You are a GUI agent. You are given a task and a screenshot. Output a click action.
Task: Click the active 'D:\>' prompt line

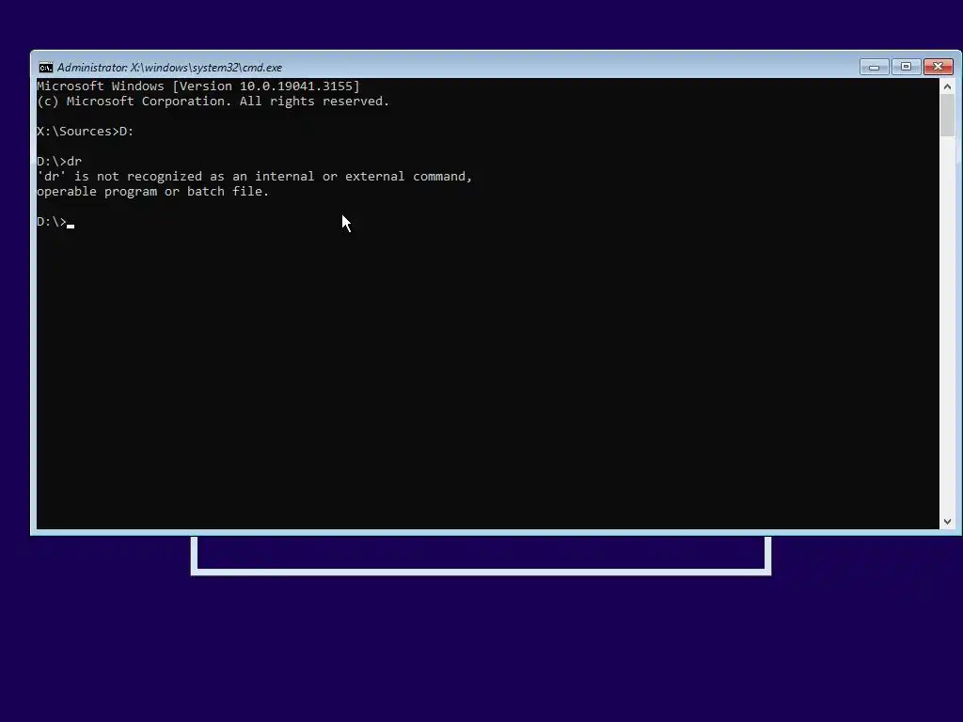coord(55,222)
